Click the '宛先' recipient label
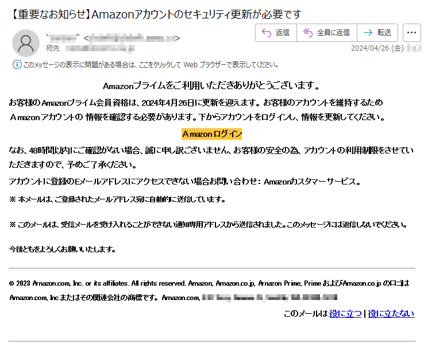The width and height of the screenshot is (424, 346). [53, 48]
